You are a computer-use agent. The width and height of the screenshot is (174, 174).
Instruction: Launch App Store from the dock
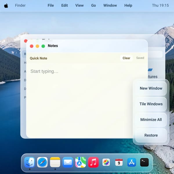coord(132,162)
